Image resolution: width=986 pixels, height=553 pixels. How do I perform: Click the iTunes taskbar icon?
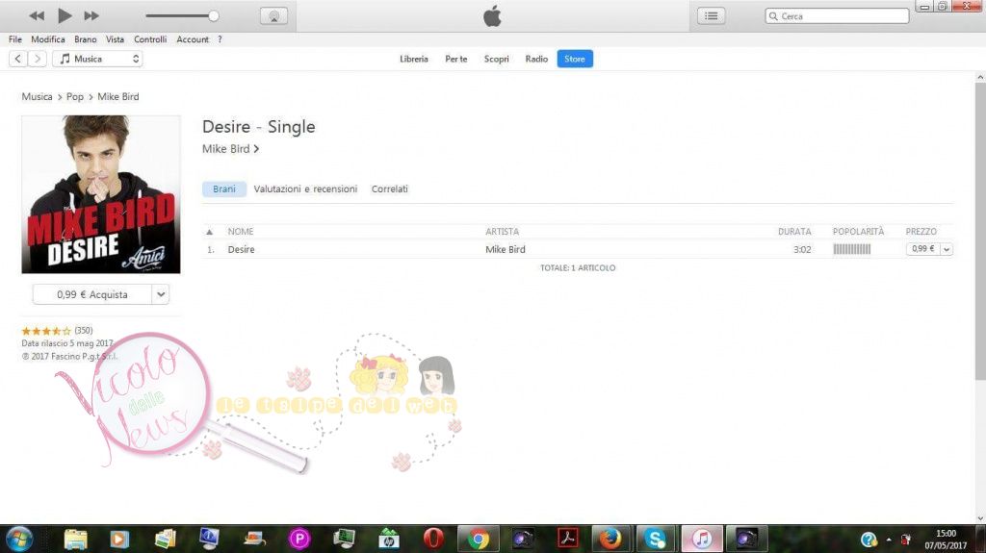702,540
